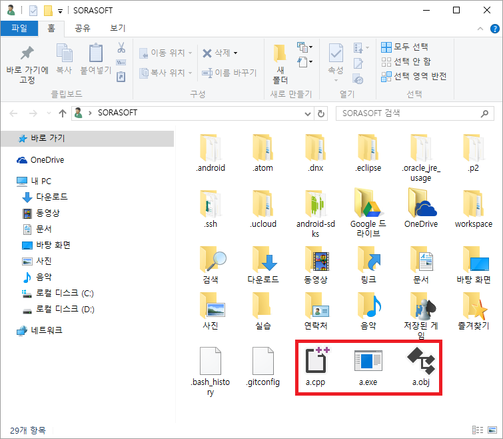
Task: Select the Google 드라이브 folder
Action: pyautogui.click(x=368, y=213)
